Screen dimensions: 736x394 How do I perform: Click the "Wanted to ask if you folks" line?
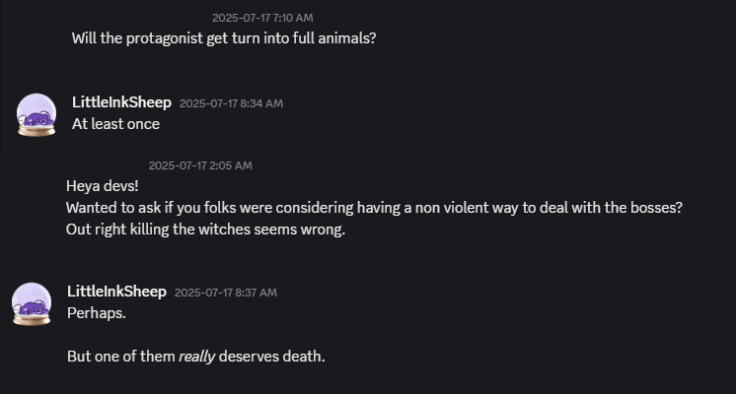click(375, 208)
